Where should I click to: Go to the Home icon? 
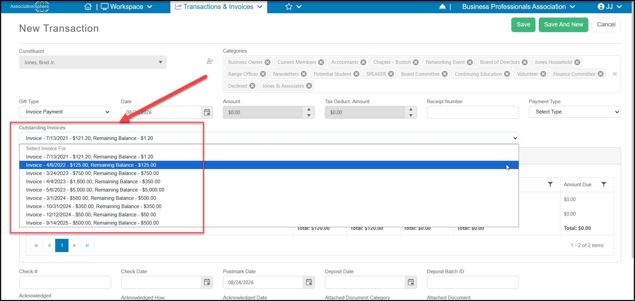88,7
